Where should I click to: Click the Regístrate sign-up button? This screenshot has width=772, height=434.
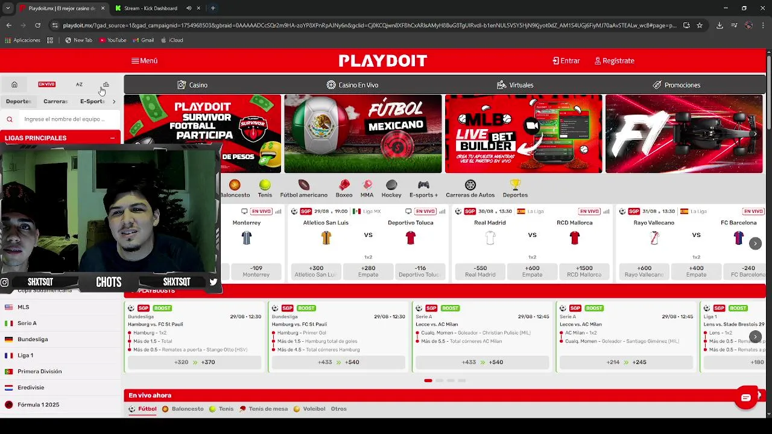(614, 61)
